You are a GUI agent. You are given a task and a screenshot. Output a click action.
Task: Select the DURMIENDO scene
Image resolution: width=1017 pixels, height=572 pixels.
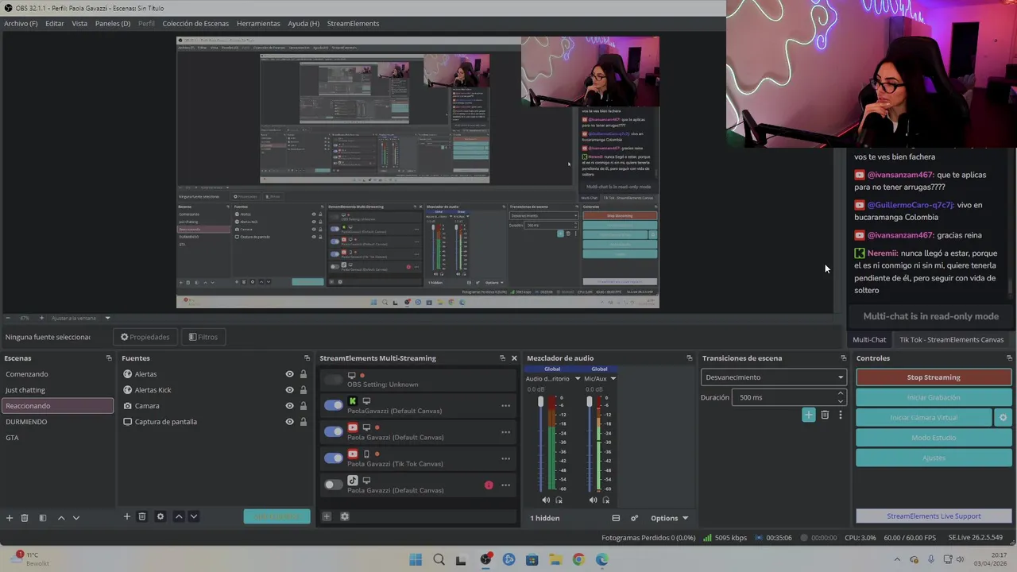[58, 422]
